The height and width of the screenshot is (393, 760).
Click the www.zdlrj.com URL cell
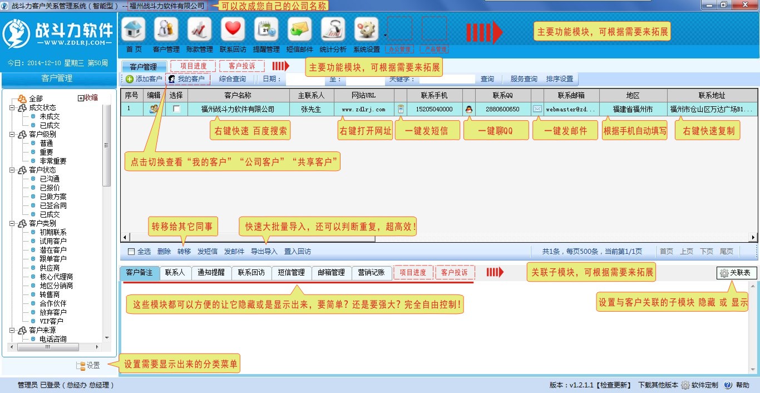click(364, 109)
